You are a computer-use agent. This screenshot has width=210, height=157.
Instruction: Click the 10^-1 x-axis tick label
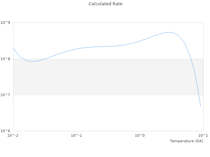(76, 135)
